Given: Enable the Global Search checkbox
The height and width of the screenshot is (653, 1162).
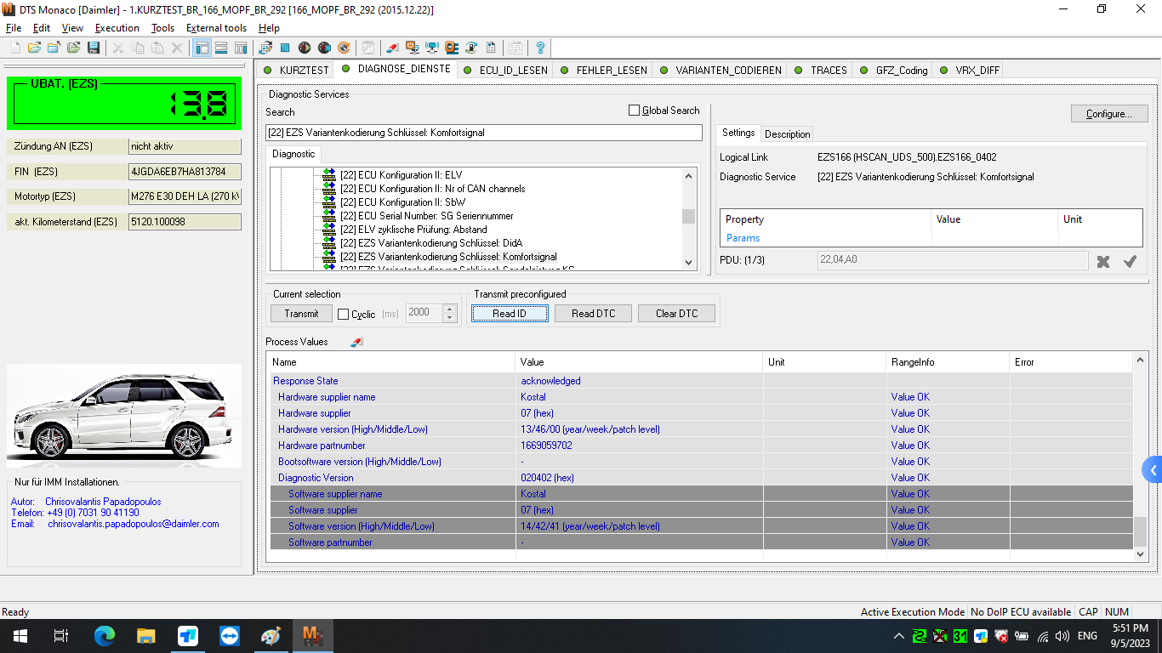Looking at the screenshot, I should 634,111.
